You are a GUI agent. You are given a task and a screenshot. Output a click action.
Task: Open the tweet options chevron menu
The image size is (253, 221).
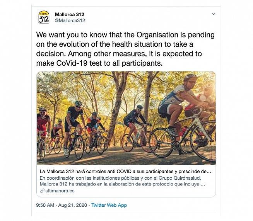(x=214, y=14)
